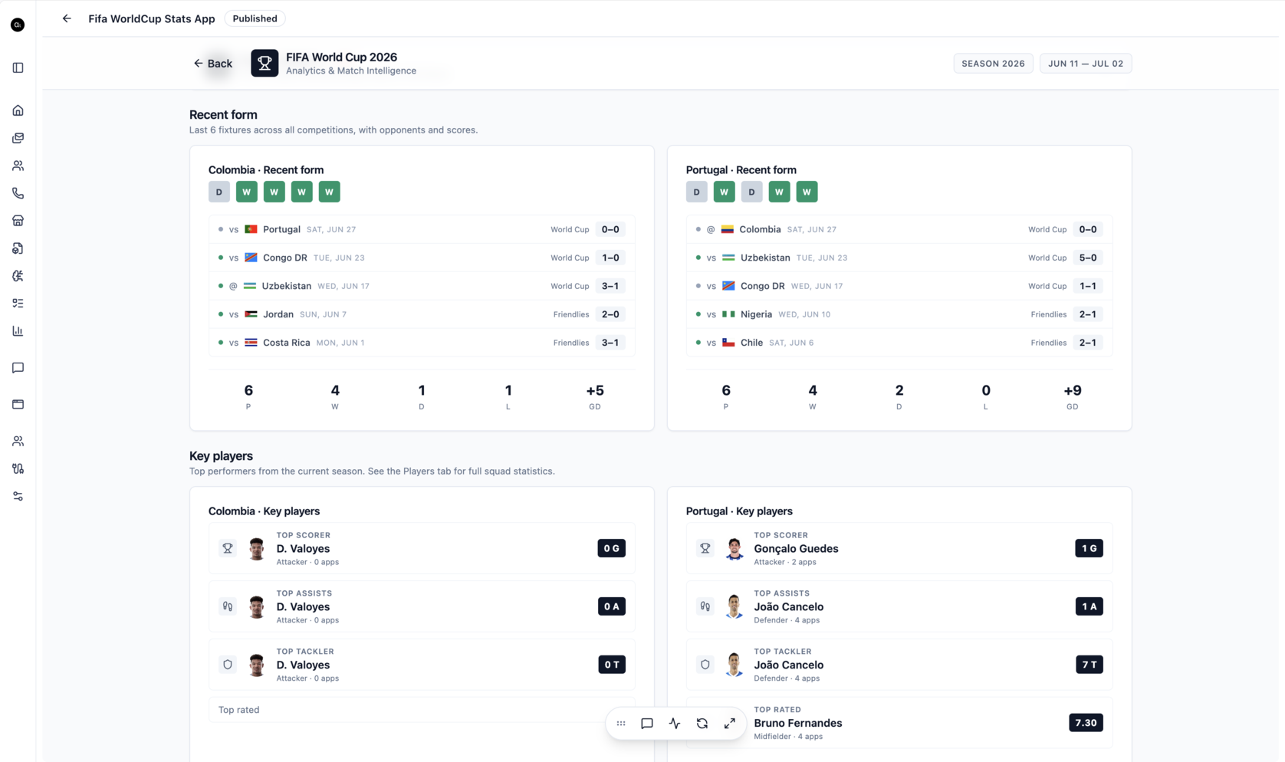Click the shield icon in D. Valoyes tackler row
1285x762 pixels.
[228, 665]
